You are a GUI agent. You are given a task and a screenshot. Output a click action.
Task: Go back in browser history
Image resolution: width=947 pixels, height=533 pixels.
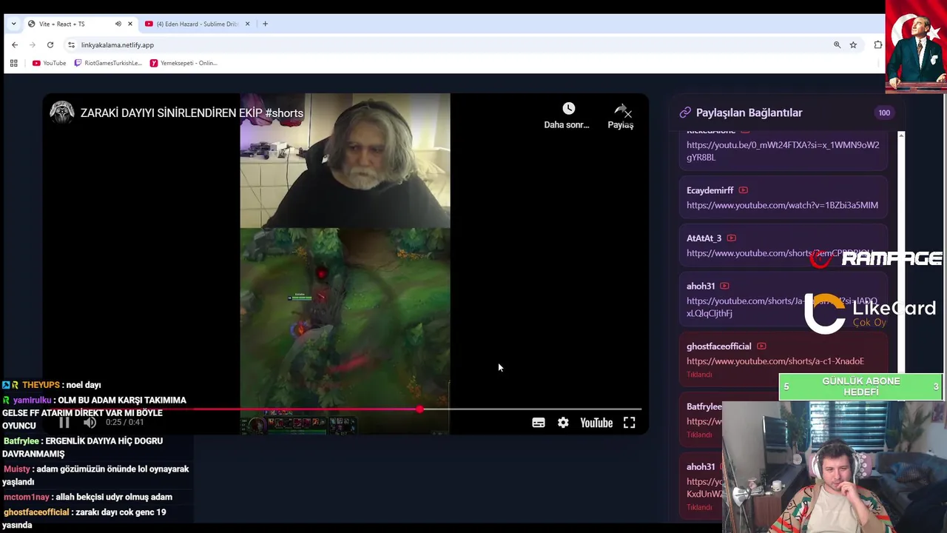14,45
